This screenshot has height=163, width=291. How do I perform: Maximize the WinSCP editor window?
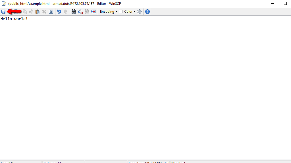(x=285, y=3)
